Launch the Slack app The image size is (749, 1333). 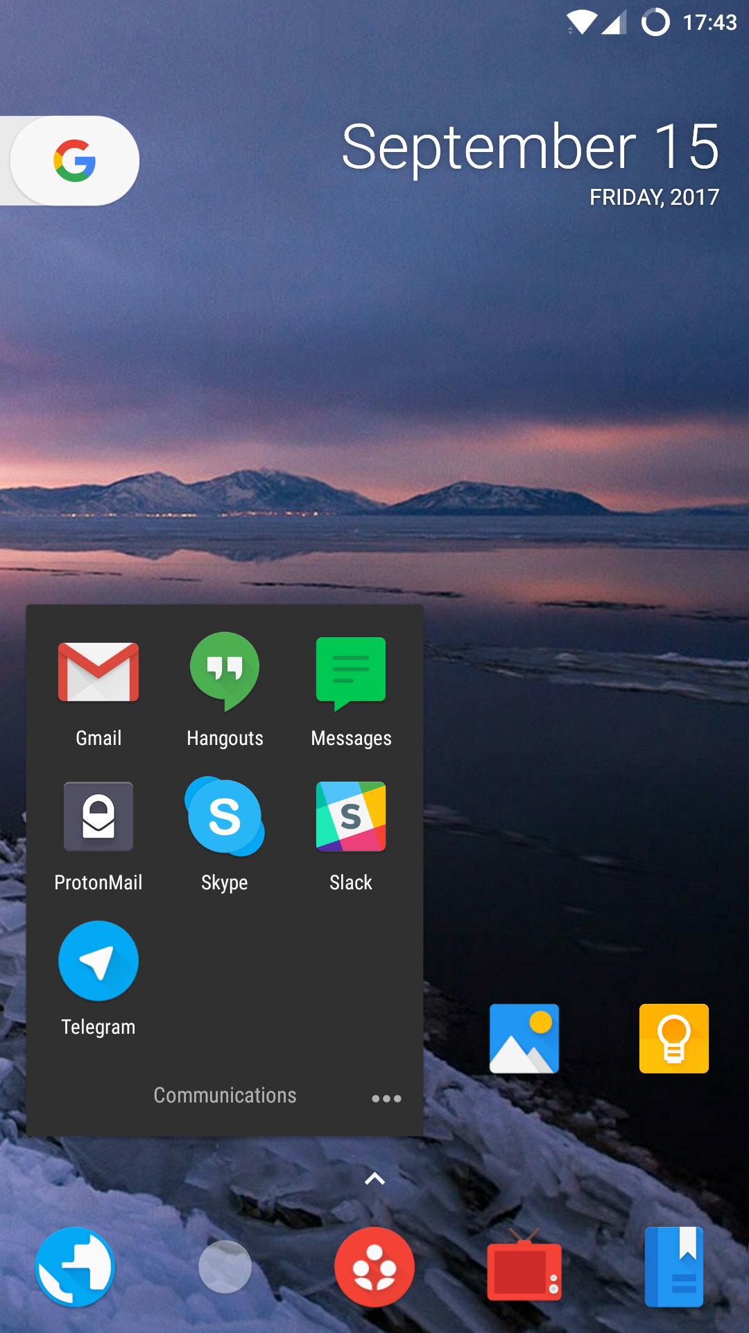pos(351,816)
